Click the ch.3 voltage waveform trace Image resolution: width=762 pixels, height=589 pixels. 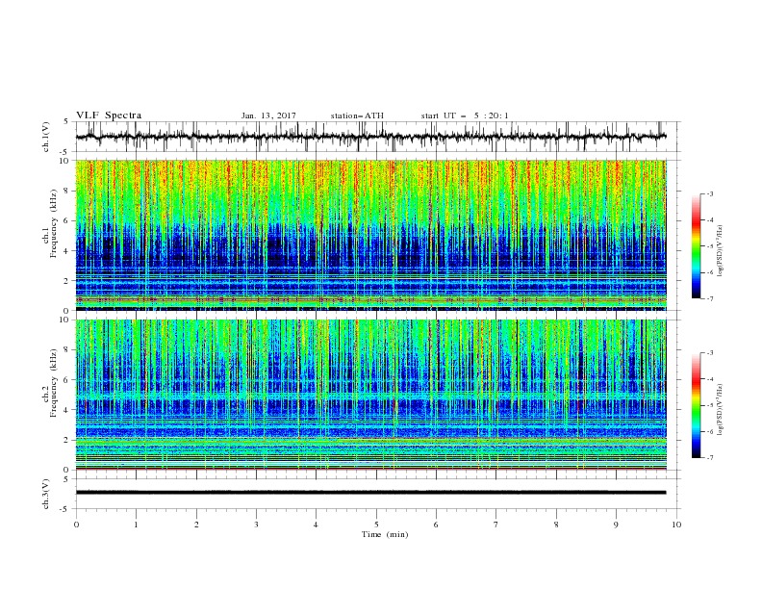(370, 493)
